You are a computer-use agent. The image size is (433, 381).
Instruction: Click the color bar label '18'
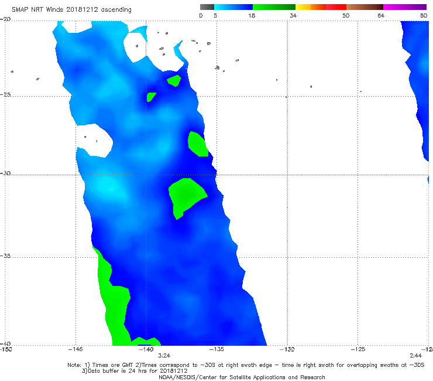point(252,15)
